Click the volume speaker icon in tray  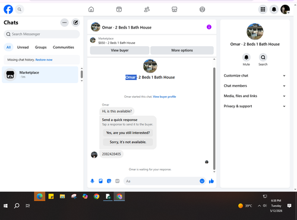tap(265, 206)
